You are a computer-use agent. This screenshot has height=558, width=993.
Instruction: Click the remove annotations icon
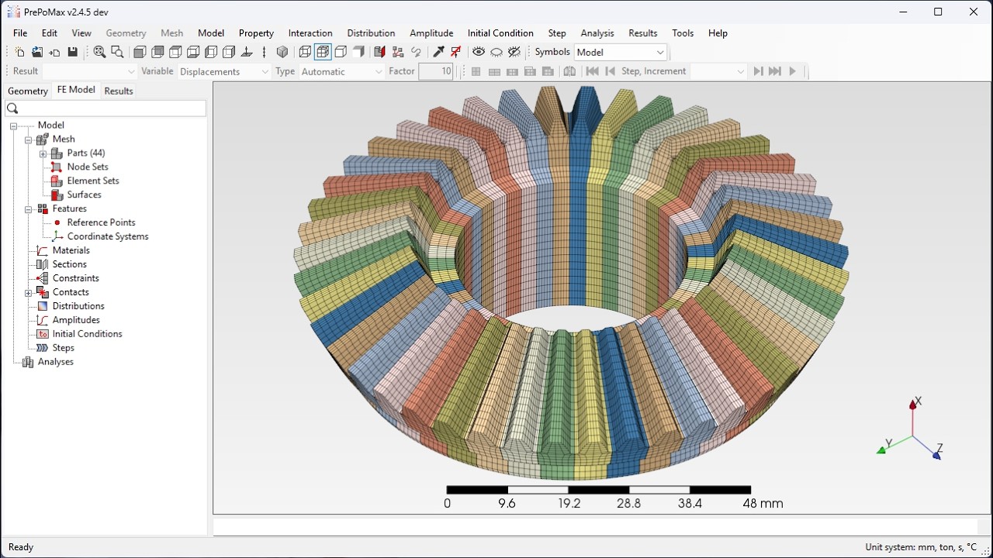(456, 52)
